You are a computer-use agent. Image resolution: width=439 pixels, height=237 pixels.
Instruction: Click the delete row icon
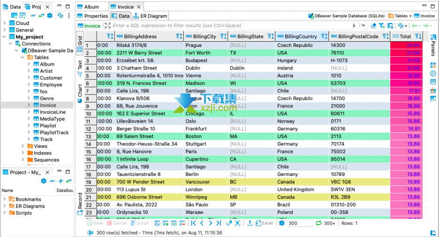(182, 223)
